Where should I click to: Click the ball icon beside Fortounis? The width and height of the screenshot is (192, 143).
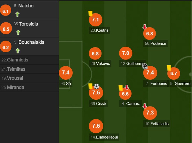(x=145, y=66)
